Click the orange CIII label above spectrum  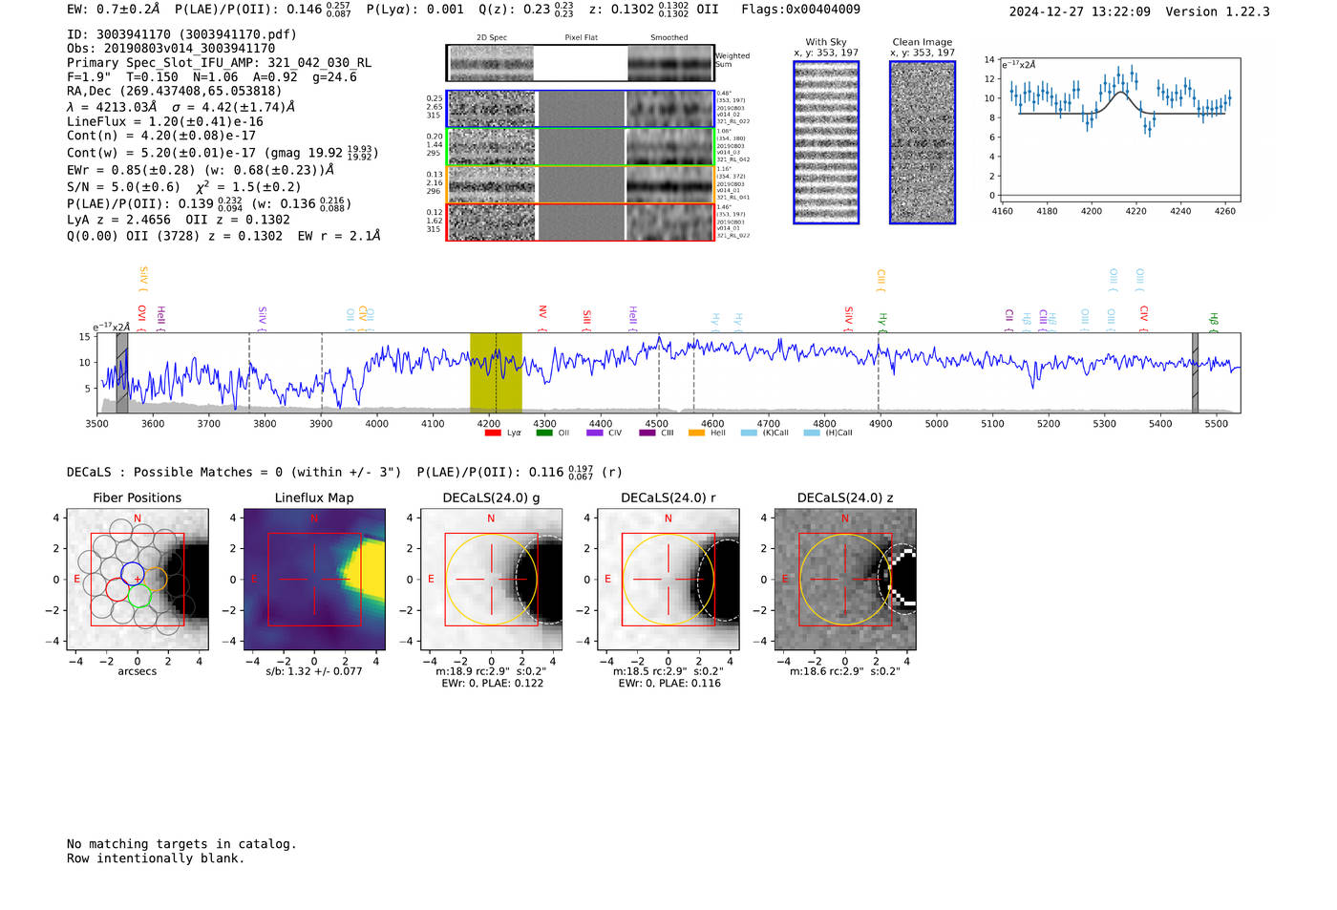click(881, 279)
